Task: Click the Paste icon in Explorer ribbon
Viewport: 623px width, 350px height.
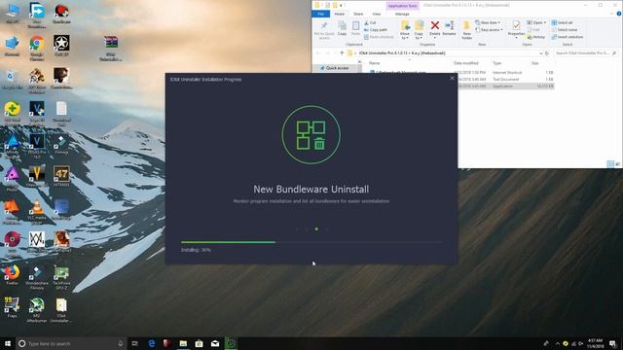Action: tap(355, 28)
